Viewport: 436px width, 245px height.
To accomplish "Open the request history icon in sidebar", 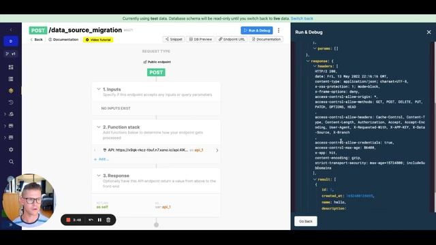I will point(11,102).
